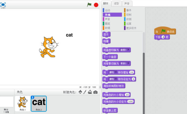
Task: Click the 隐藏 block
Action: (106, 41)
